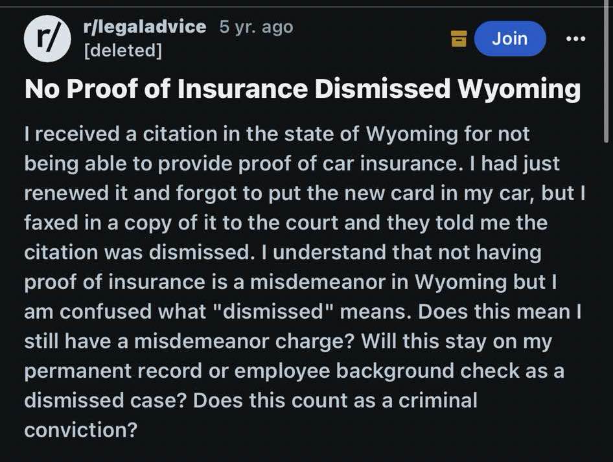Click the final word "conviction?"
The height and width of the screenshot is (462, 613).
point(80,430)
